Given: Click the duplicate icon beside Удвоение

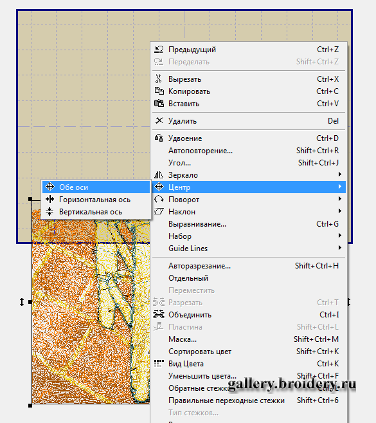Looking at the screenshot, I should [x=159, y=138].
